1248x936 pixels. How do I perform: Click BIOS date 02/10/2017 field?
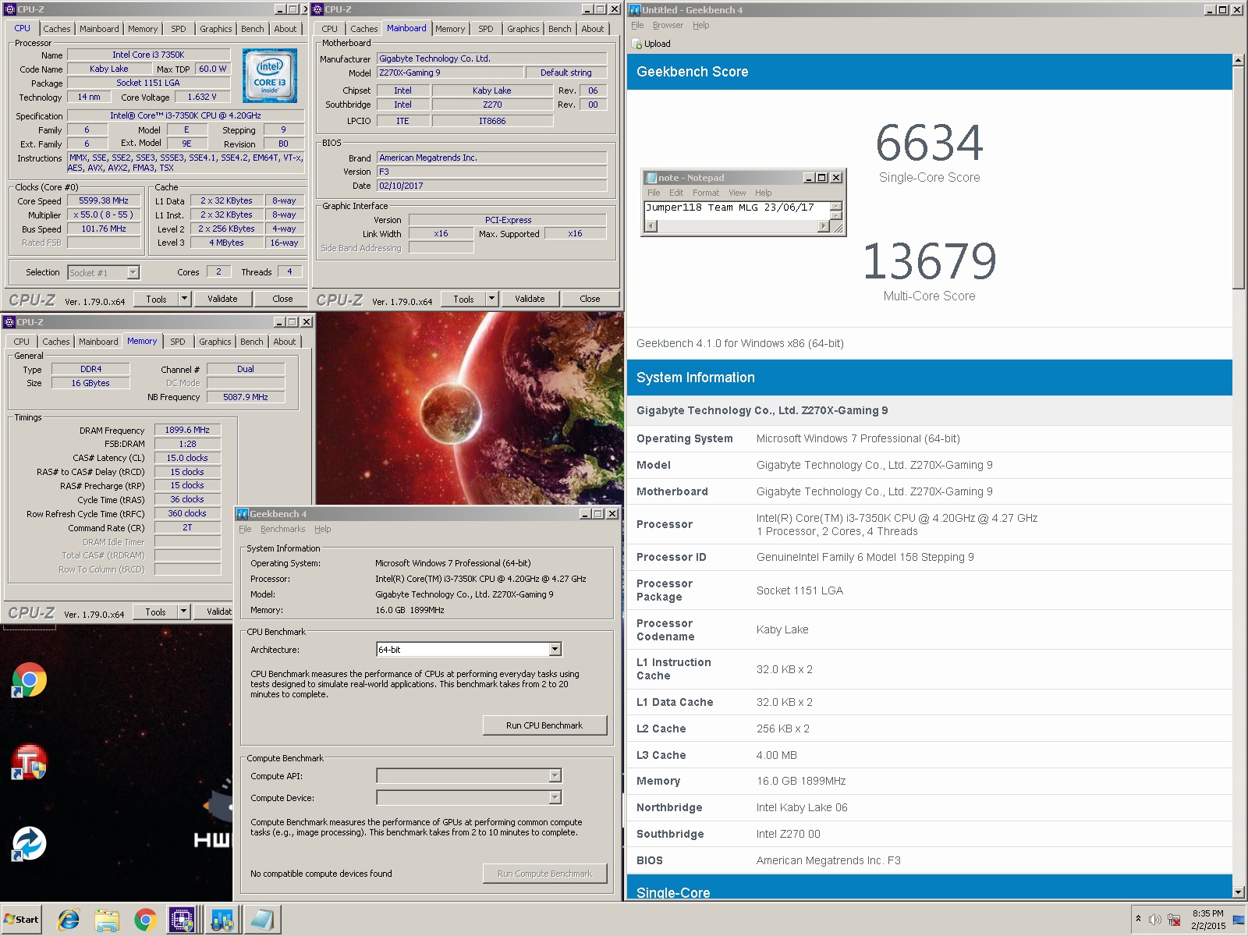click(491, 186)
